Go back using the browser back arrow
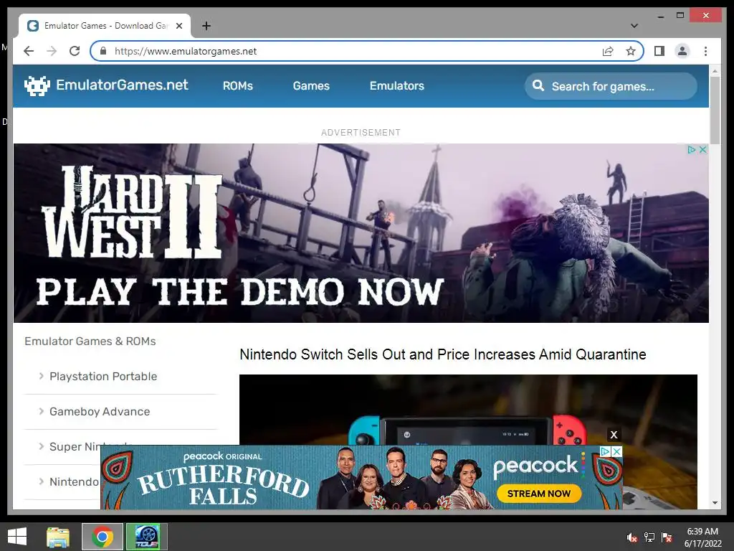Screen dimensions: 734x551 click(x=29, y=51)
